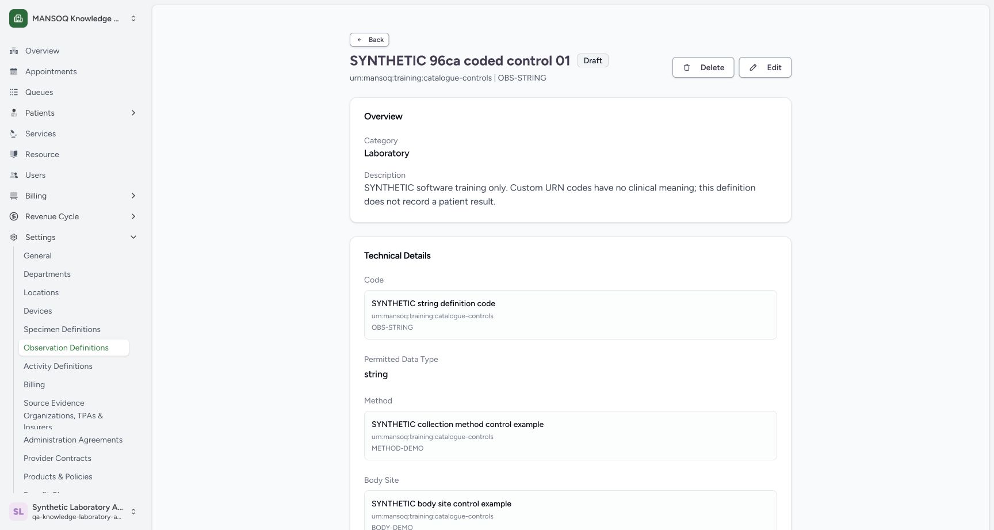This screenshot has width=994, height=530.
Task: Click the Resource sidebar icon
Action: (x=14, y=154)
